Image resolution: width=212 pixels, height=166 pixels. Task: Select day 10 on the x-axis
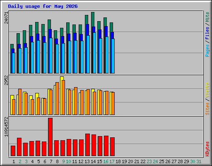(x=68, y=161)
